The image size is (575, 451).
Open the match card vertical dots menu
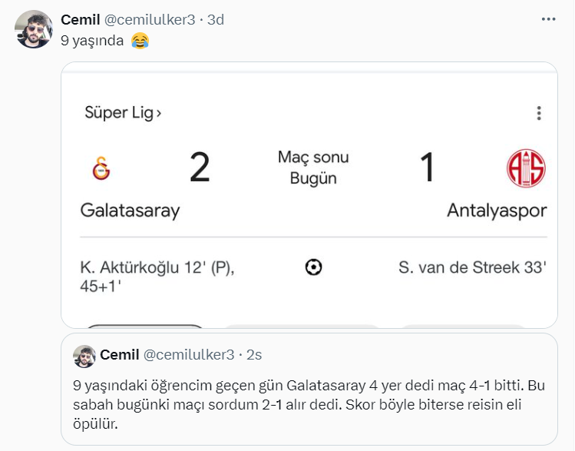pos(540,113)
